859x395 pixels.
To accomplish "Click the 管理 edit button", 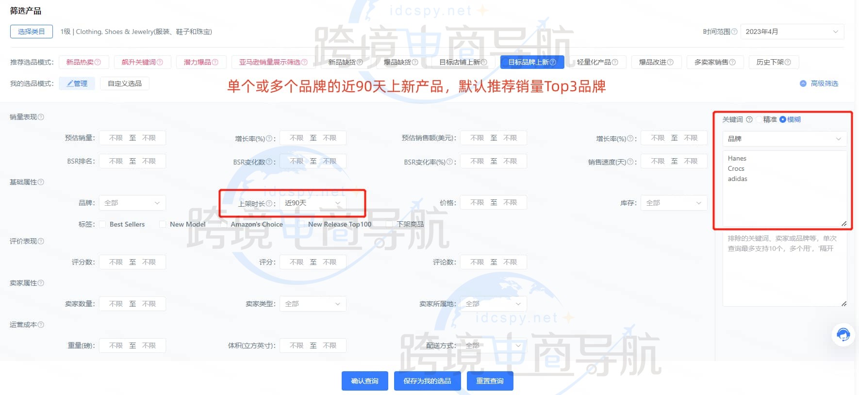I will click(x=77, y=83).
